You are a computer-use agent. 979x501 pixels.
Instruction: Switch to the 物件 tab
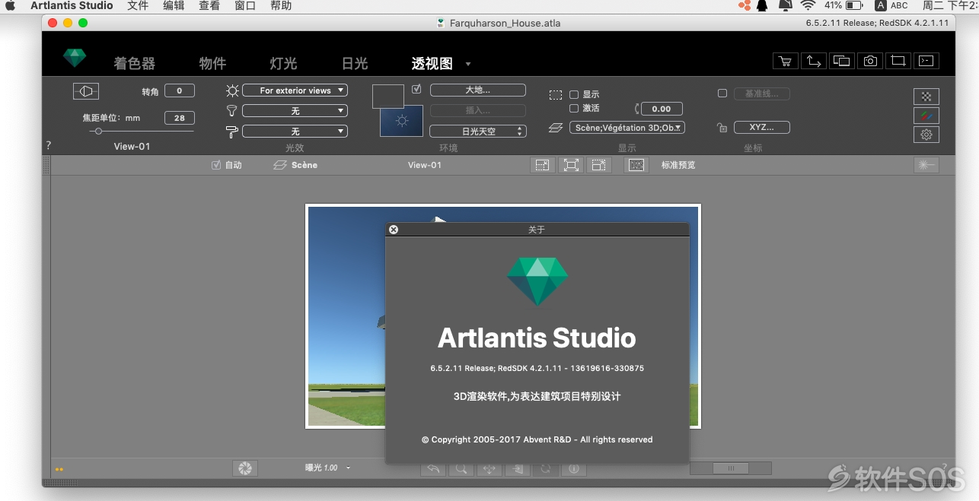click(212, 64)
